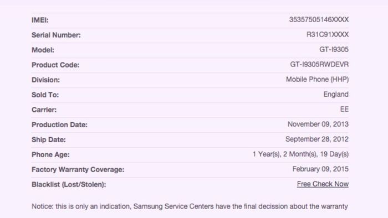Image resolution: width=388 pixels, height=218 pixels.
Task: Select the Carrier value EE
Action: point(344,109)
